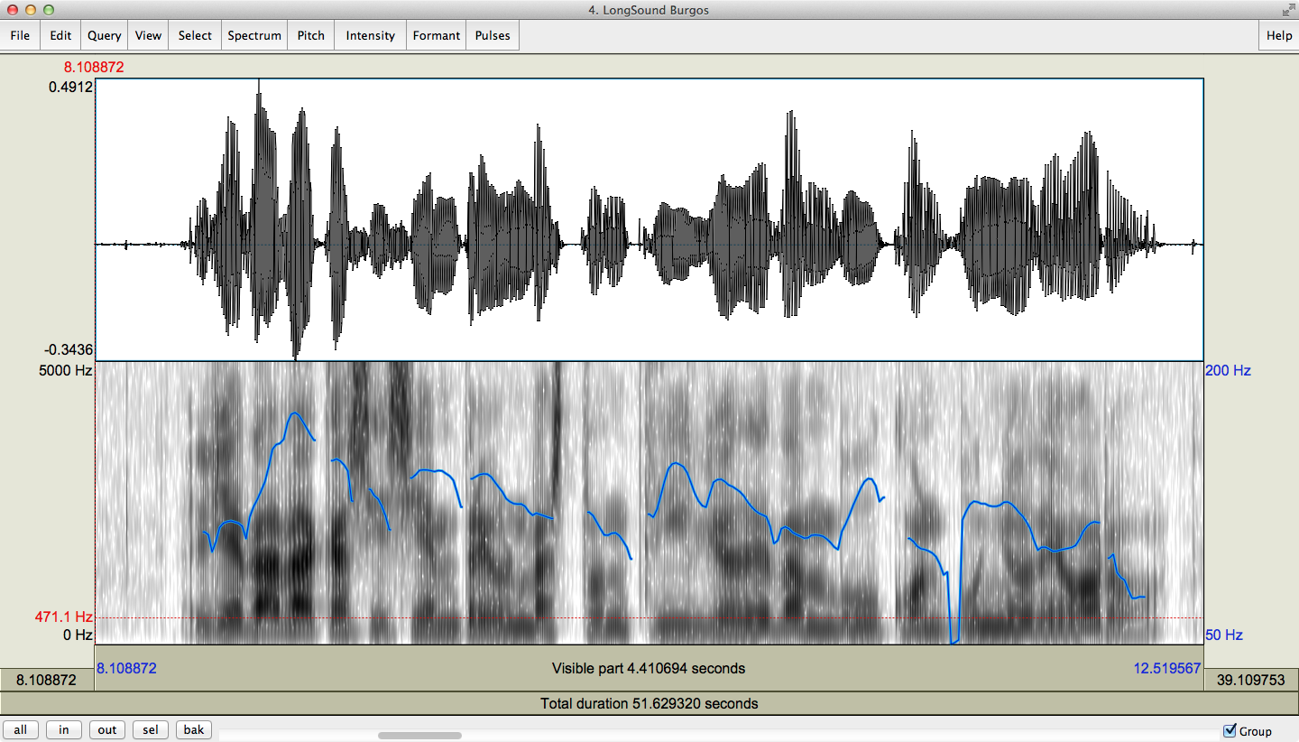This screenshot has width=1299, height=742.
Task: Open the Query menu
Action: [x=104, y=35]
